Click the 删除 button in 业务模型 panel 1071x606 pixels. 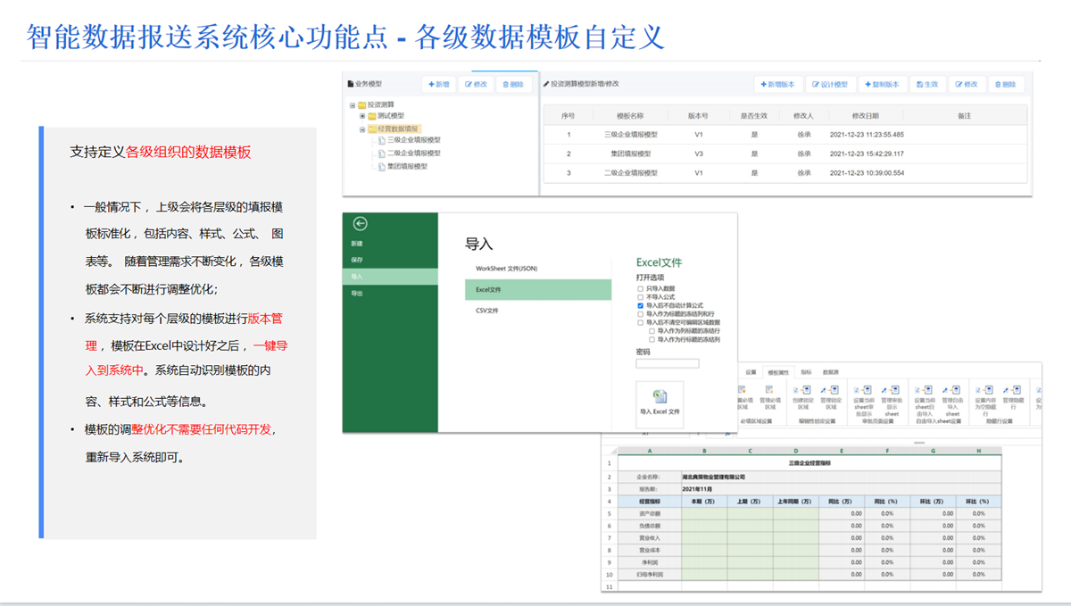click(x=513, y=84)
